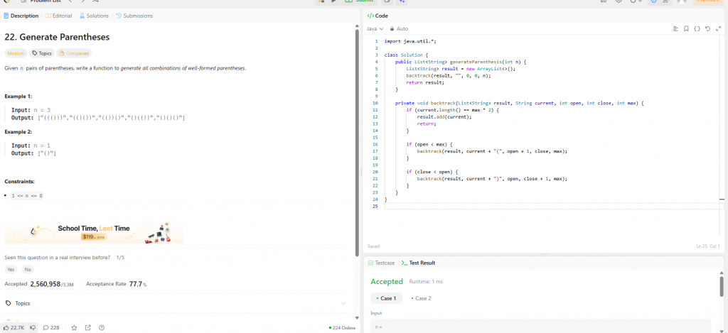The height and width of the screenshot is (333, 728).
Task: Click the question-mark feedback icon in bottom bar
Action: point(102,327)
